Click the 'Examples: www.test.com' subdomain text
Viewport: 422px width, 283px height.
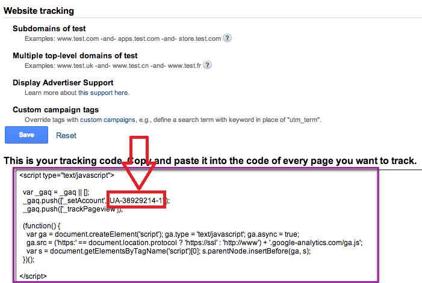(123, 38)
